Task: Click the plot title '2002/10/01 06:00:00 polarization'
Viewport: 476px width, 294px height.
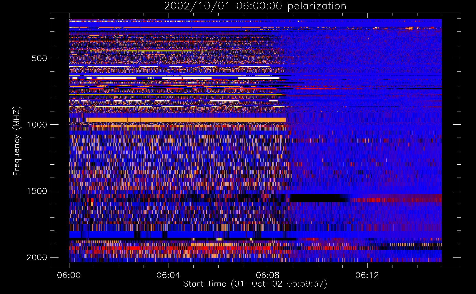Action: [x=255, y=6]
